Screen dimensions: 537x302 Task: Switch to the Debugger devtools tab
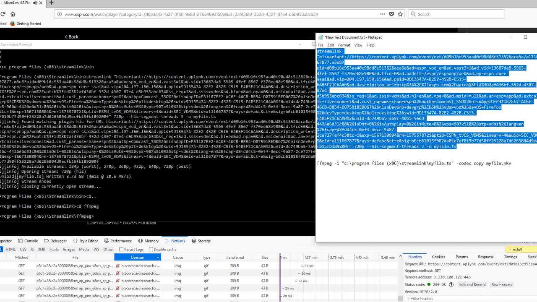click(x=55, y=241)
